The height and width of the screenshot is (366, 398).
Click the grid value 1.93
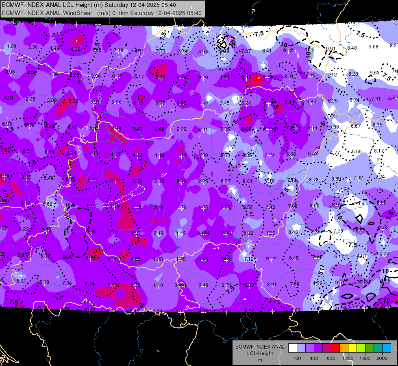(x=203, y=259)
